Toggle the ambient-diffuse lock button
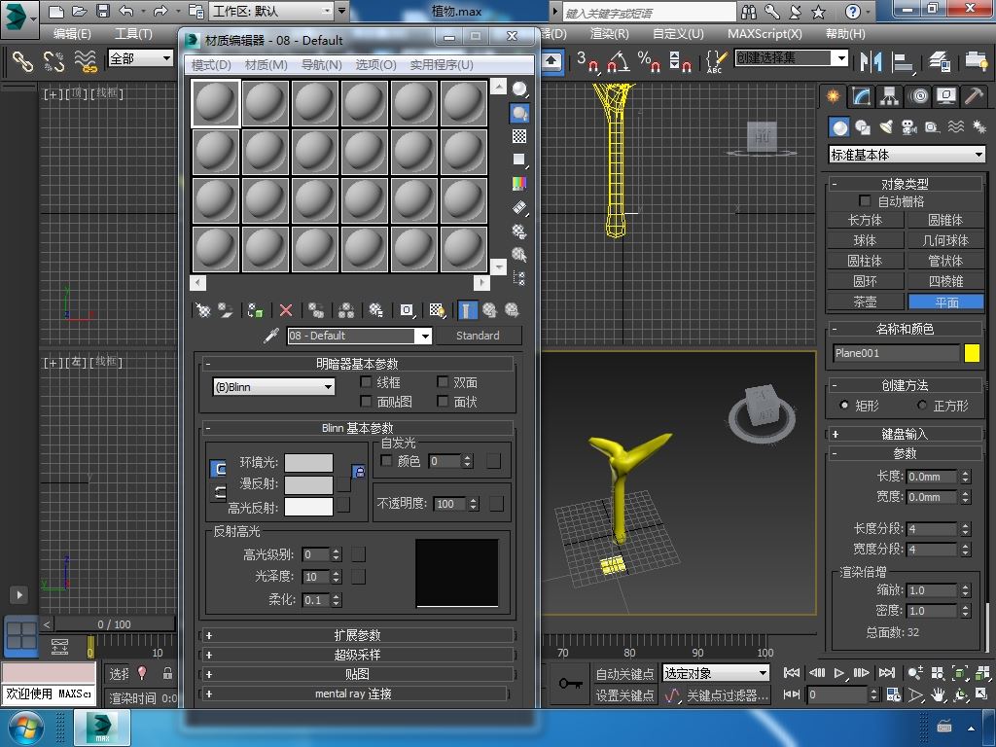Viewport: 996px width, 747px height. point(359,472)
